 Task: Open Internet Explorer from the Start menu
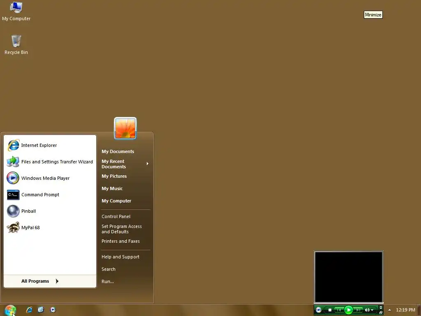point(50,145)
